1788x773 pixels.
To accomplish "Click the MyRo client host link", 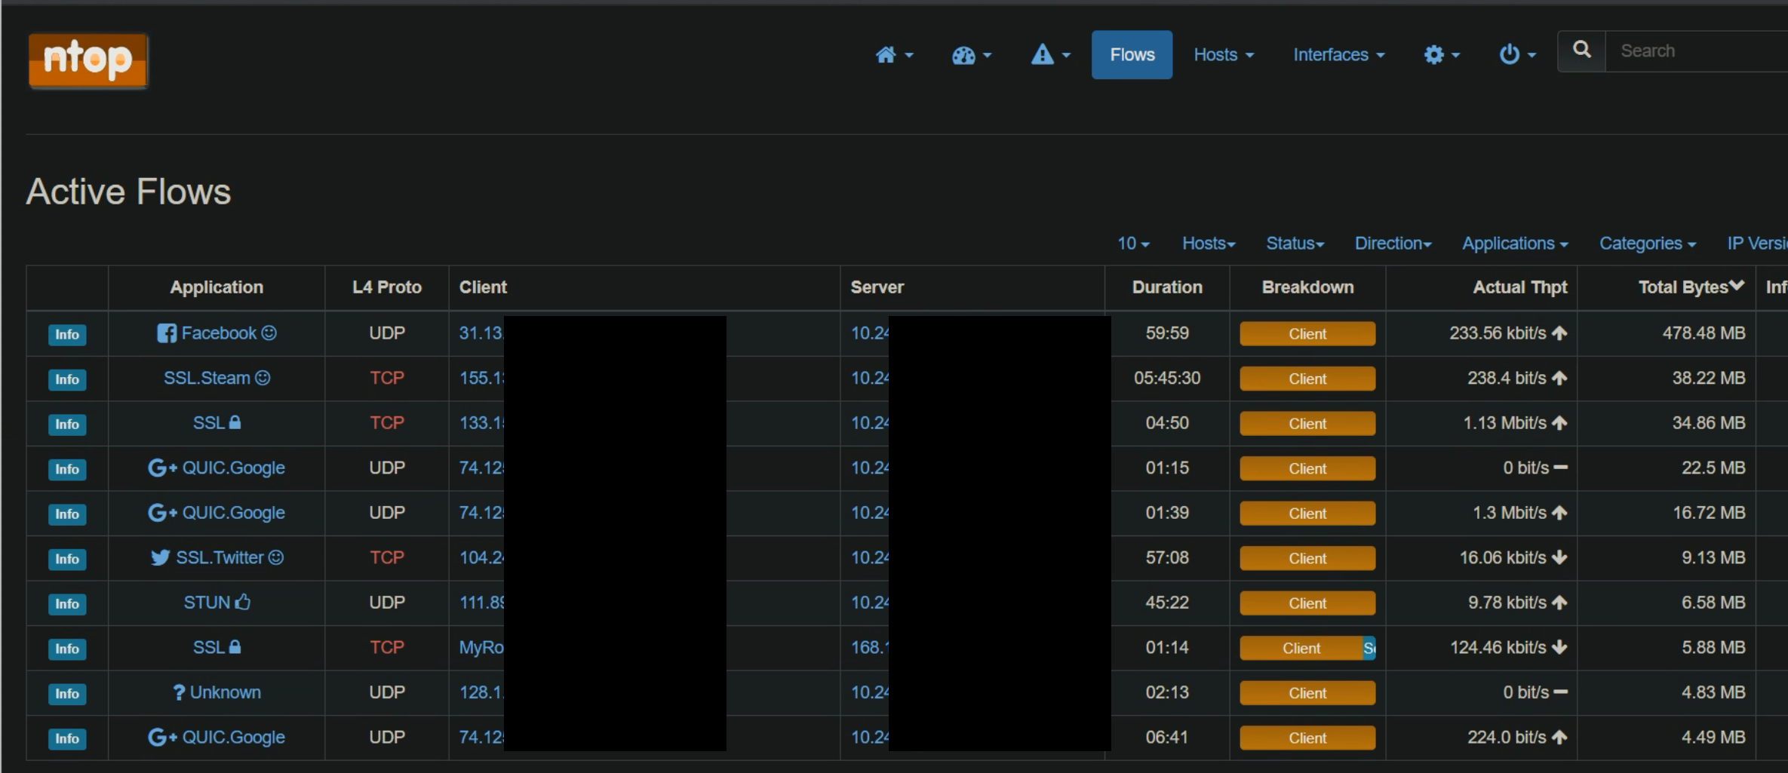I will [x=481, y=648].
